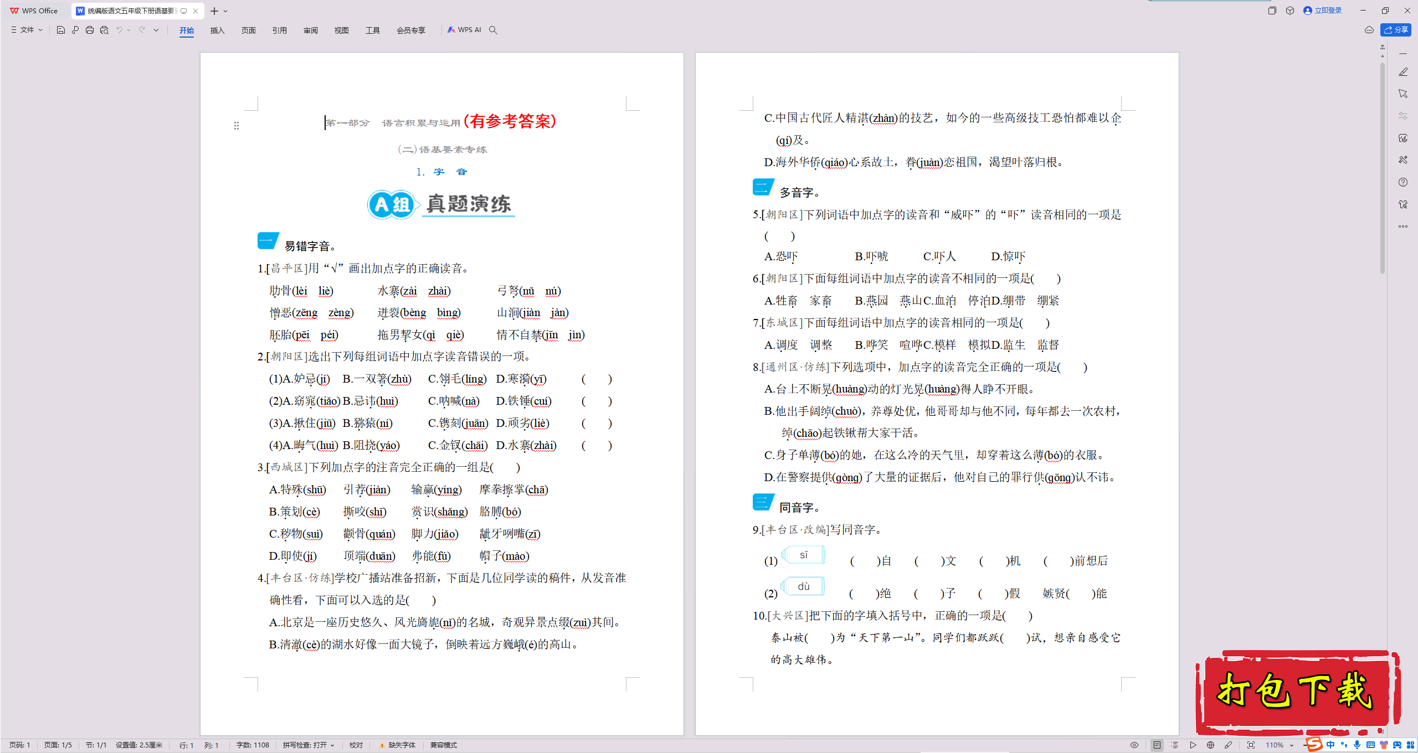Open the help question-mark icon in sidebar
Image resolution: width=1418 pixels, height=753 pixels.
(1403, 182)
